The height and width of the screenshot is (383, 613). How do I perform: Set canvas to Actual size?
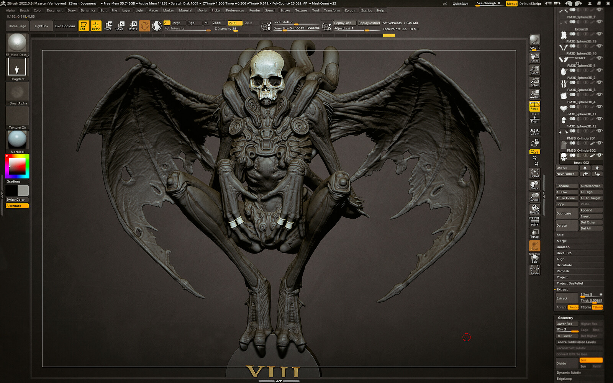pos(534,82)
